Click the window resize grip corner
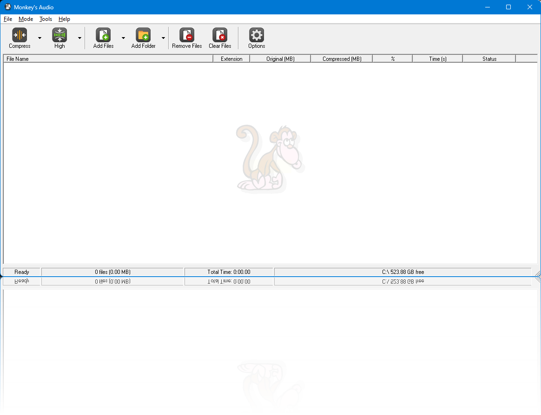 click(537, 273)
